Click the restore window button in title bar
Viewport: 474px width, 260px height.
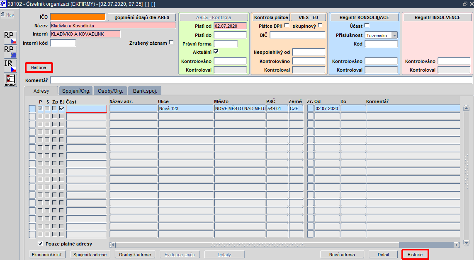tap(465, 4)
